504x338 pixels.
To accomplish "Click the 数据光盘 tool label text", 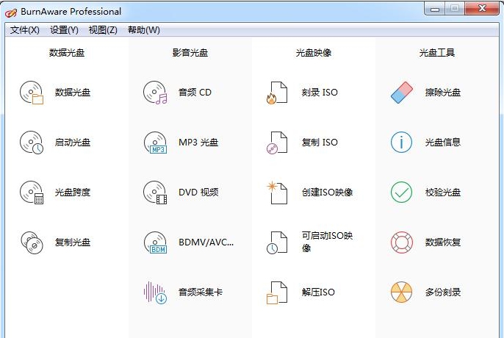I will (x=73, y=93).
